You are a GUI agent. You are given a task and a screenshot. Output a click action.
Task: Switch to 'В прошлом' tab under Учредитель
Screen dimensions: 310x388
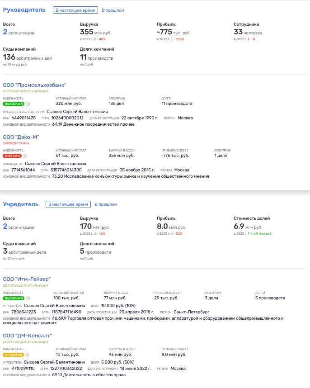[x=106, y=204]
